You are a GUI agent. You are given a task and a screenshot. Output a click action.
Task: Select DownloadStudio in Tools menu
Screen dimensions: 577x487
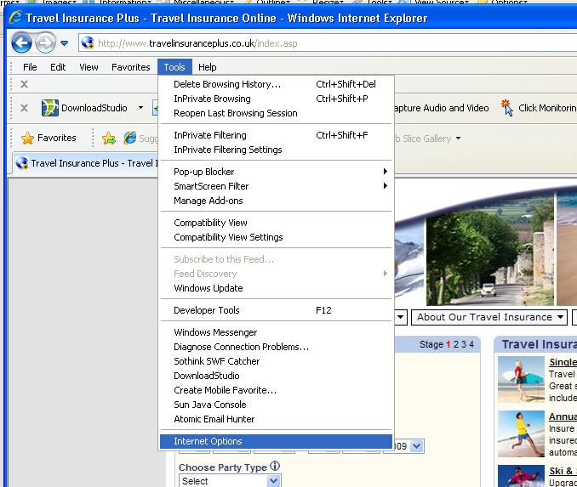[x=276, y=376]
